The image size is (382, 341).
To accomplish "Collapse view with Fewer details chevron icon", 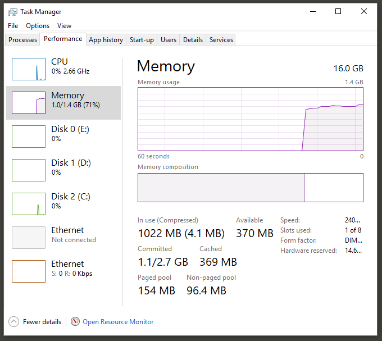I will pos(13,322).
